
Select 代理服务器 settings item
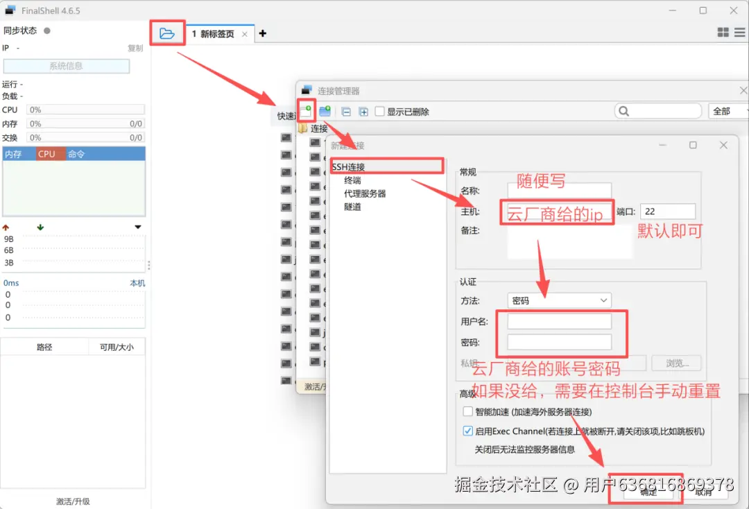coord(365,193)
